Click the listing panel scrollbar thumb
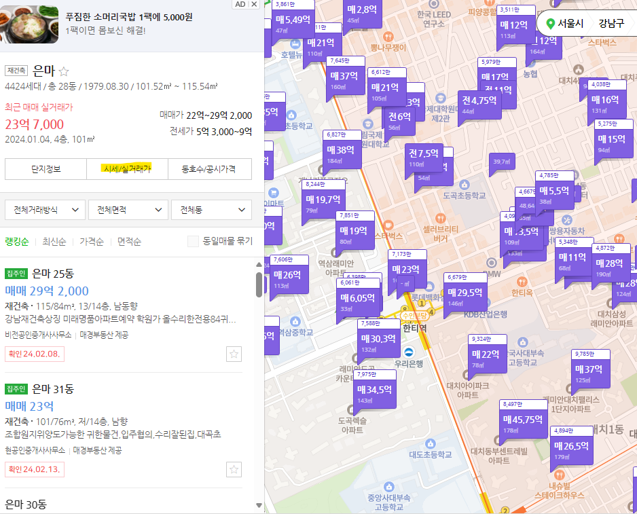Screen dimensions: 637x514 pos(259,284)
